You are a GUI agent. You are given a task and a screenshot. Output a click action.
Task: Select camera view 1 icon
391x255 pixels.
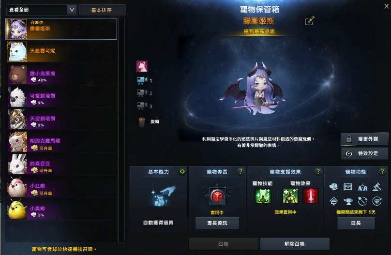(x=142, y=80)
